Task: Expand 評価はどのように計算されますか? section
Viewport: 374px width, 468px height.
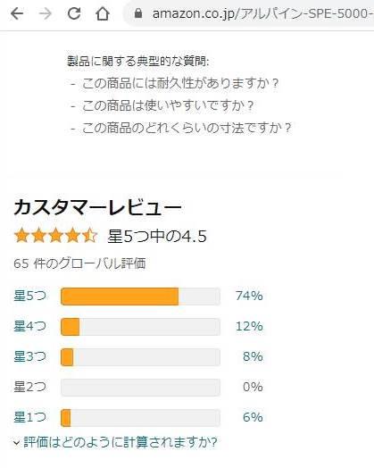Action: (x=121, y=442)
